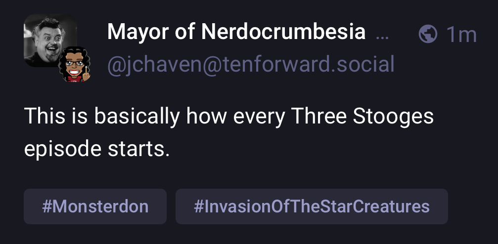Tap the word "Nerdocrumbesia" in the author name
This screenshot has width=498, height=244.
click(x=283, y=33)
